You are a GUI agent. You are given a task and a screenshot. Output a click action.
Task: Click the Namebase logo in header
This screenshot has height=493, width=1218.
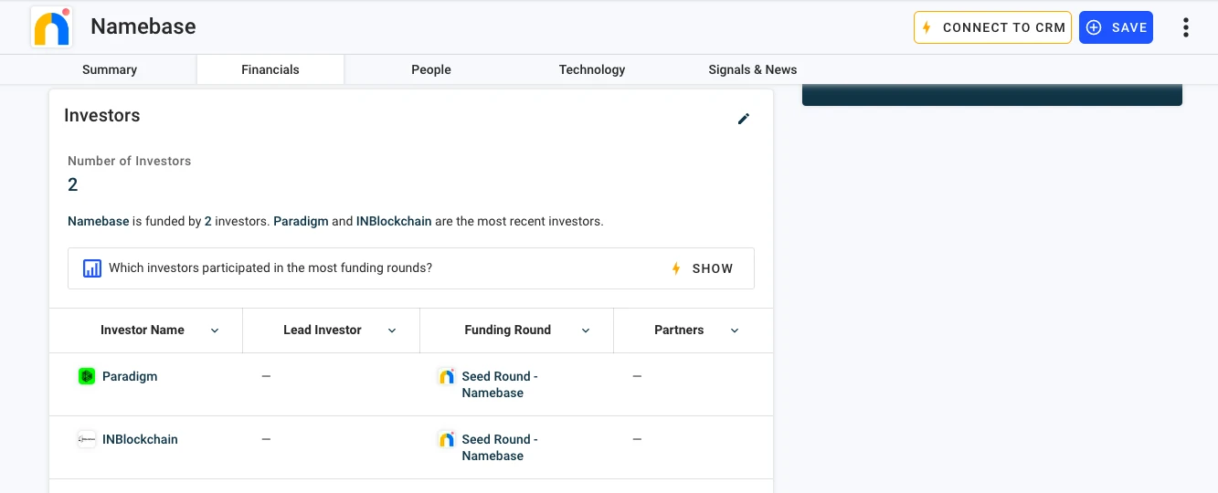(x=52, y=27)
